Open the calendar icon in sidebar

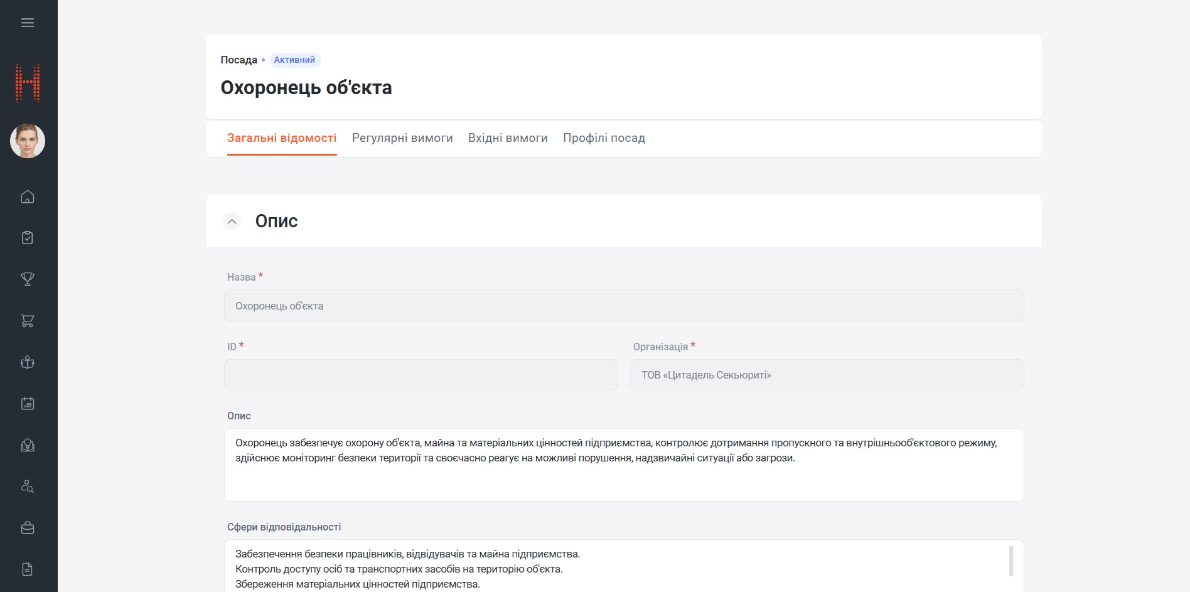28,404
